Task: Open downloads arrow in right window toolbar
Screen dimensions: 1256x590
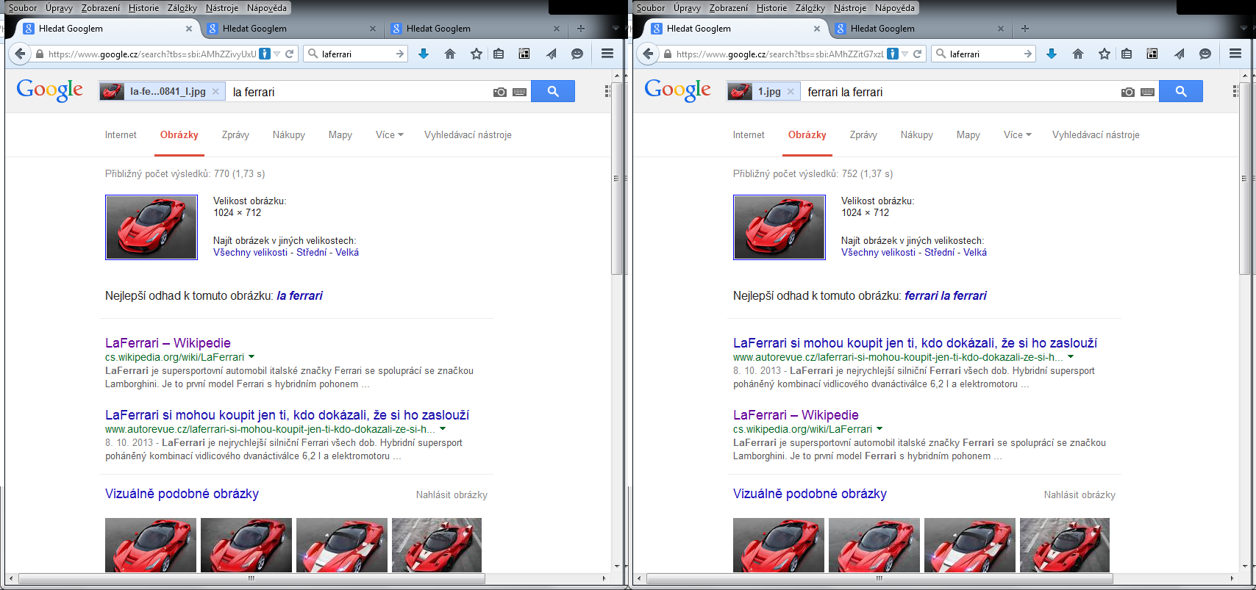Action: (1052, 54)
